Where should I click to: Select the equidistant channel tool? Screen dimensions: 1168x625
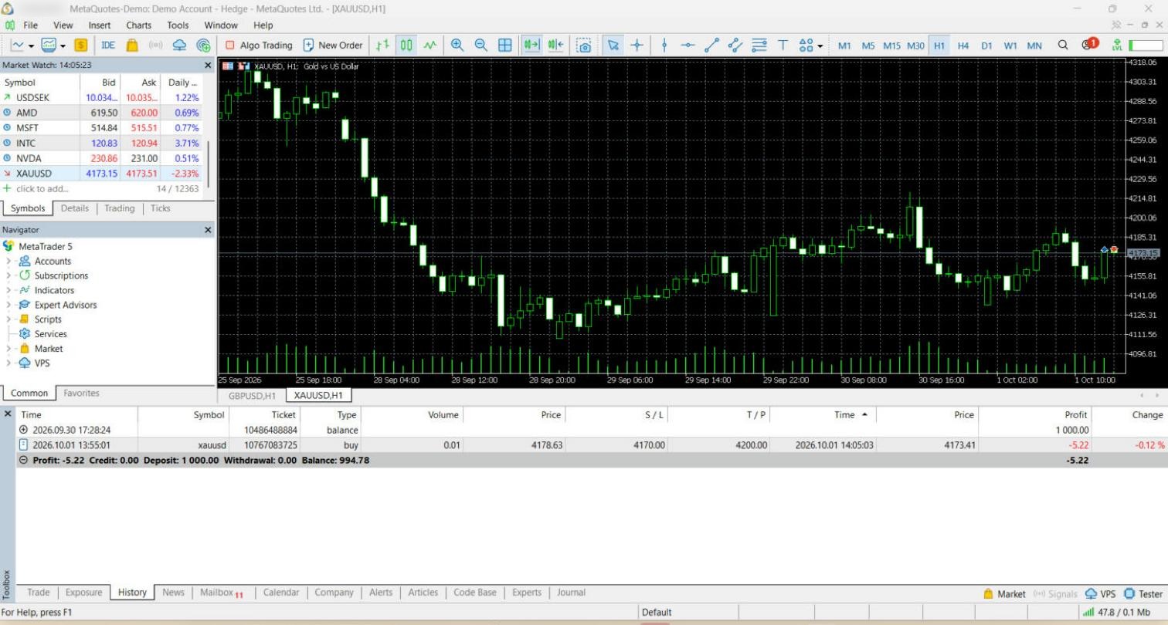735,45
